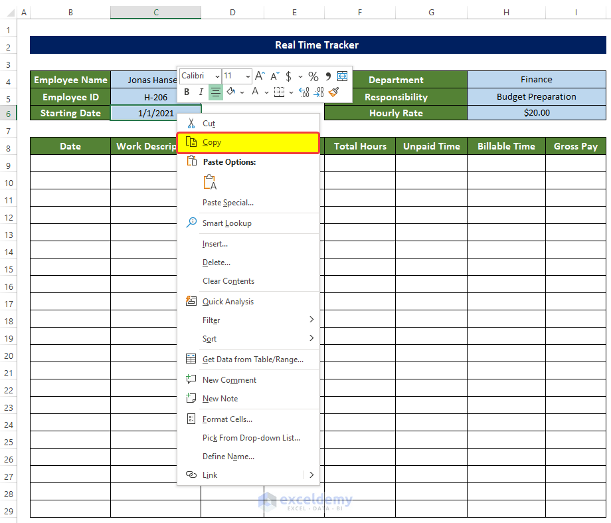Click the Increase Decimal icon
Image resolution: width=611 pixels, height=523 pixels.
tap(304, 92)
